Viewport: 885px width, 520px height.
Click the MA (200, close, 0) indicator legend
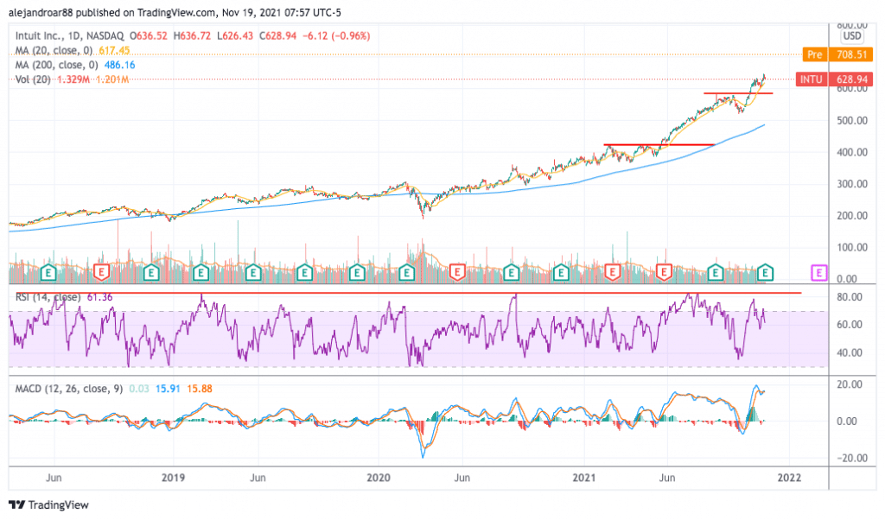[56, 65]
